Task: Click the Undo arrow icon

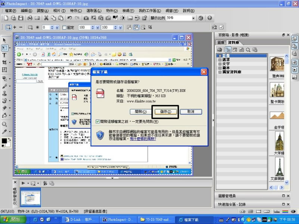Action: point(70,18)
